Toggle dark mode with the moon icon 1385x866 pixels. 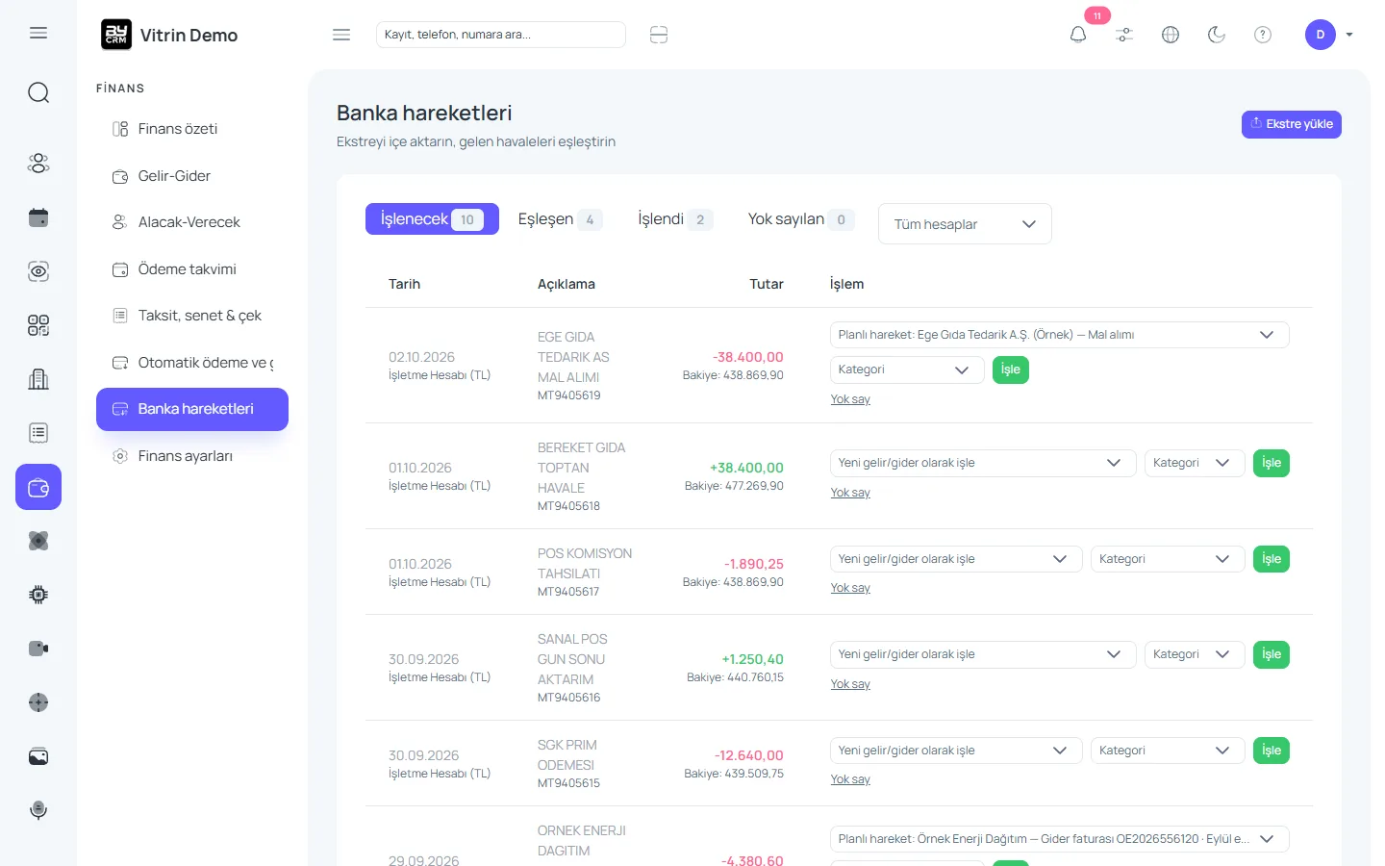(x=1217, y=35)
